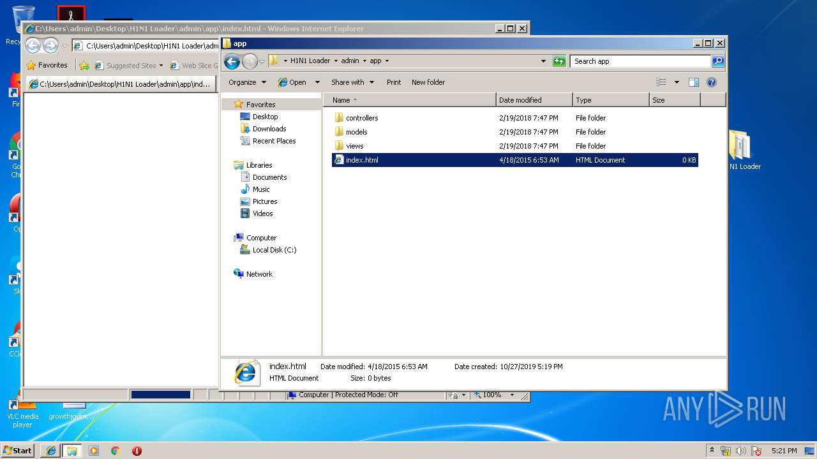Viewport: 817px width, 459px height.
Task: Click Add to Favorites bar star icon
Action: pos(84,65)
